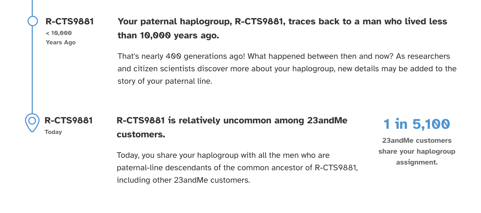Click the 'Years Ago' label
Viewport: 481px width, 213px height.
pyautogui.click(x=61, y=42)
